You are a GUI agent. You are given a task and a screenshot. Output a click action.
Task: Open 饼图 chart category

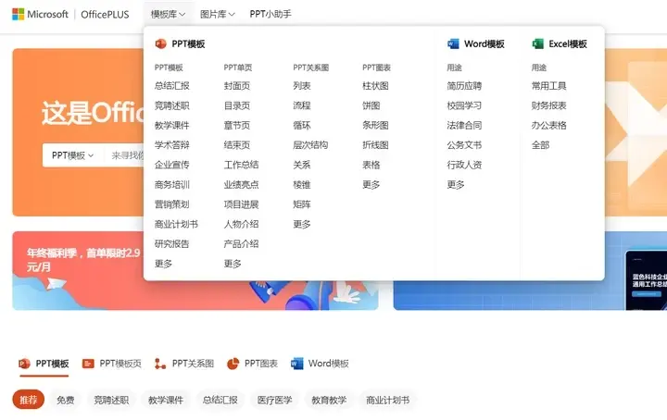coord(371,105)
